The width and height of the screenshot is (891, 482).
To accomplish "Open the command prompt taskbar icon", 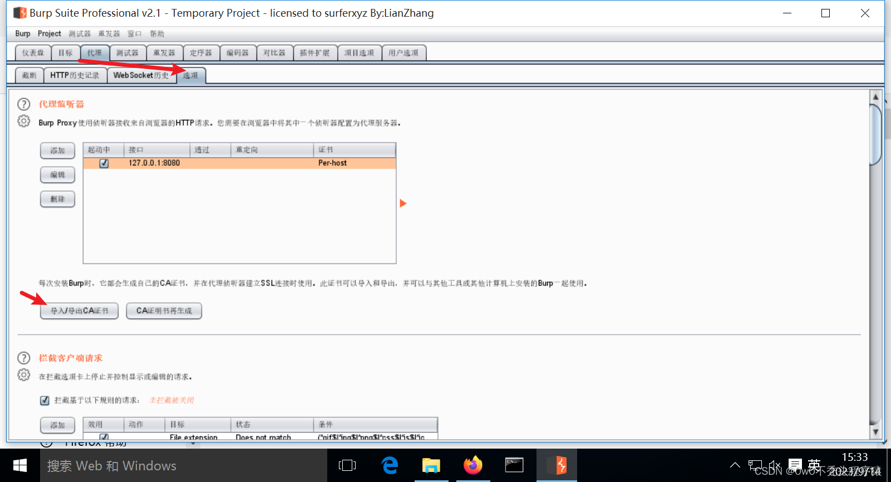I will tap(514, 465).
